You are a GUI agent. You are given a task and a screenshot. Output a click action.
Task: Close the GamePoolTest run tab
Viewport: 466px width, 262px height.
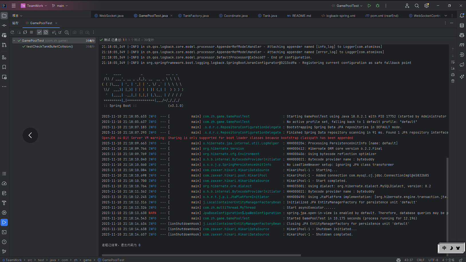[56, 23]
